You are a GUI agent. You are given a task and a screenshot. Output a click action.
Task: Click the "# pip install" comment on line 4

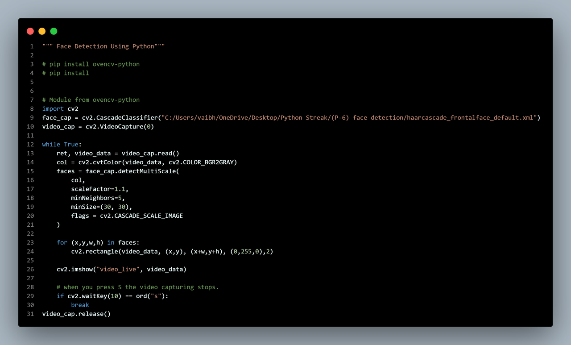click(x=66, y=73)
